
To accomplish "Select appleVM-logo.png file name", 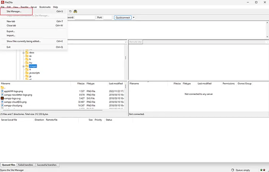I will coord(13,91).
